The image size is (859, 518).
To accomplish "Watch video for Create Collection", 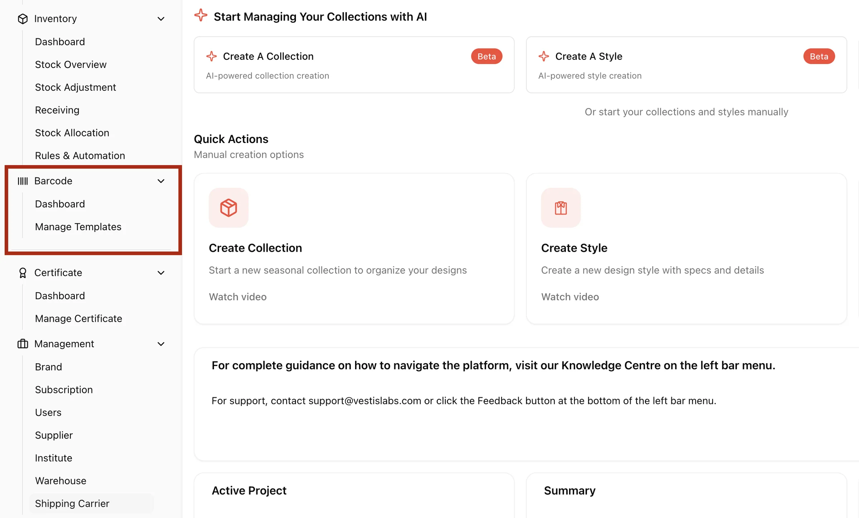I will pyautogui.click(x=238, y=297).
